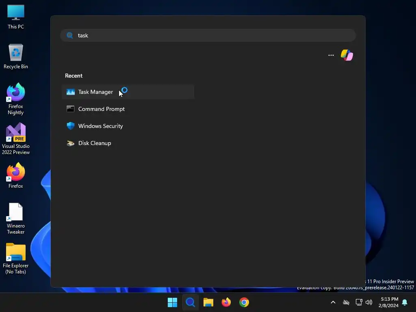The width and height of the screenshot is (416, 312).
Task: Click the Disk Cleanup icon
Action: (71, 143)
